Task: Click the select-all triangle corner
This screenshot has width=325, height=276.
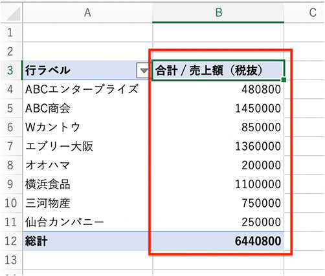Action: [x=13, y=14]
